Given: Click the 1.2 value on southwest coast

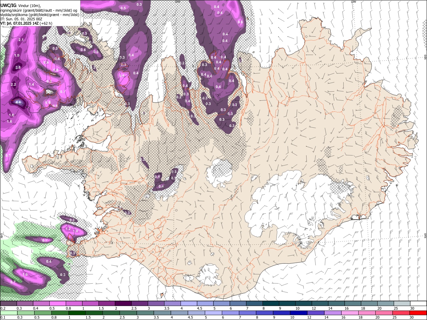Looking at the screenshot, I should click(68, 229).
